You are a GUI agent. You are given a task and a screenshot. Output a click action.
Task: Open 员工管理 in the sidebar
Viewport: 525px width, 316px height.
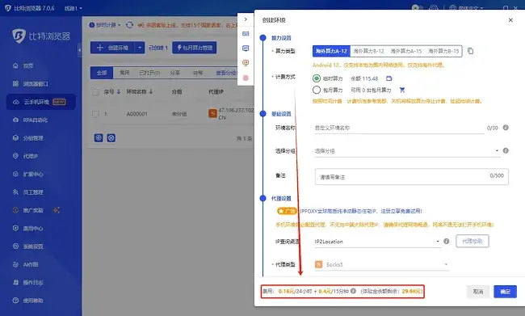(x=28, y=192)
